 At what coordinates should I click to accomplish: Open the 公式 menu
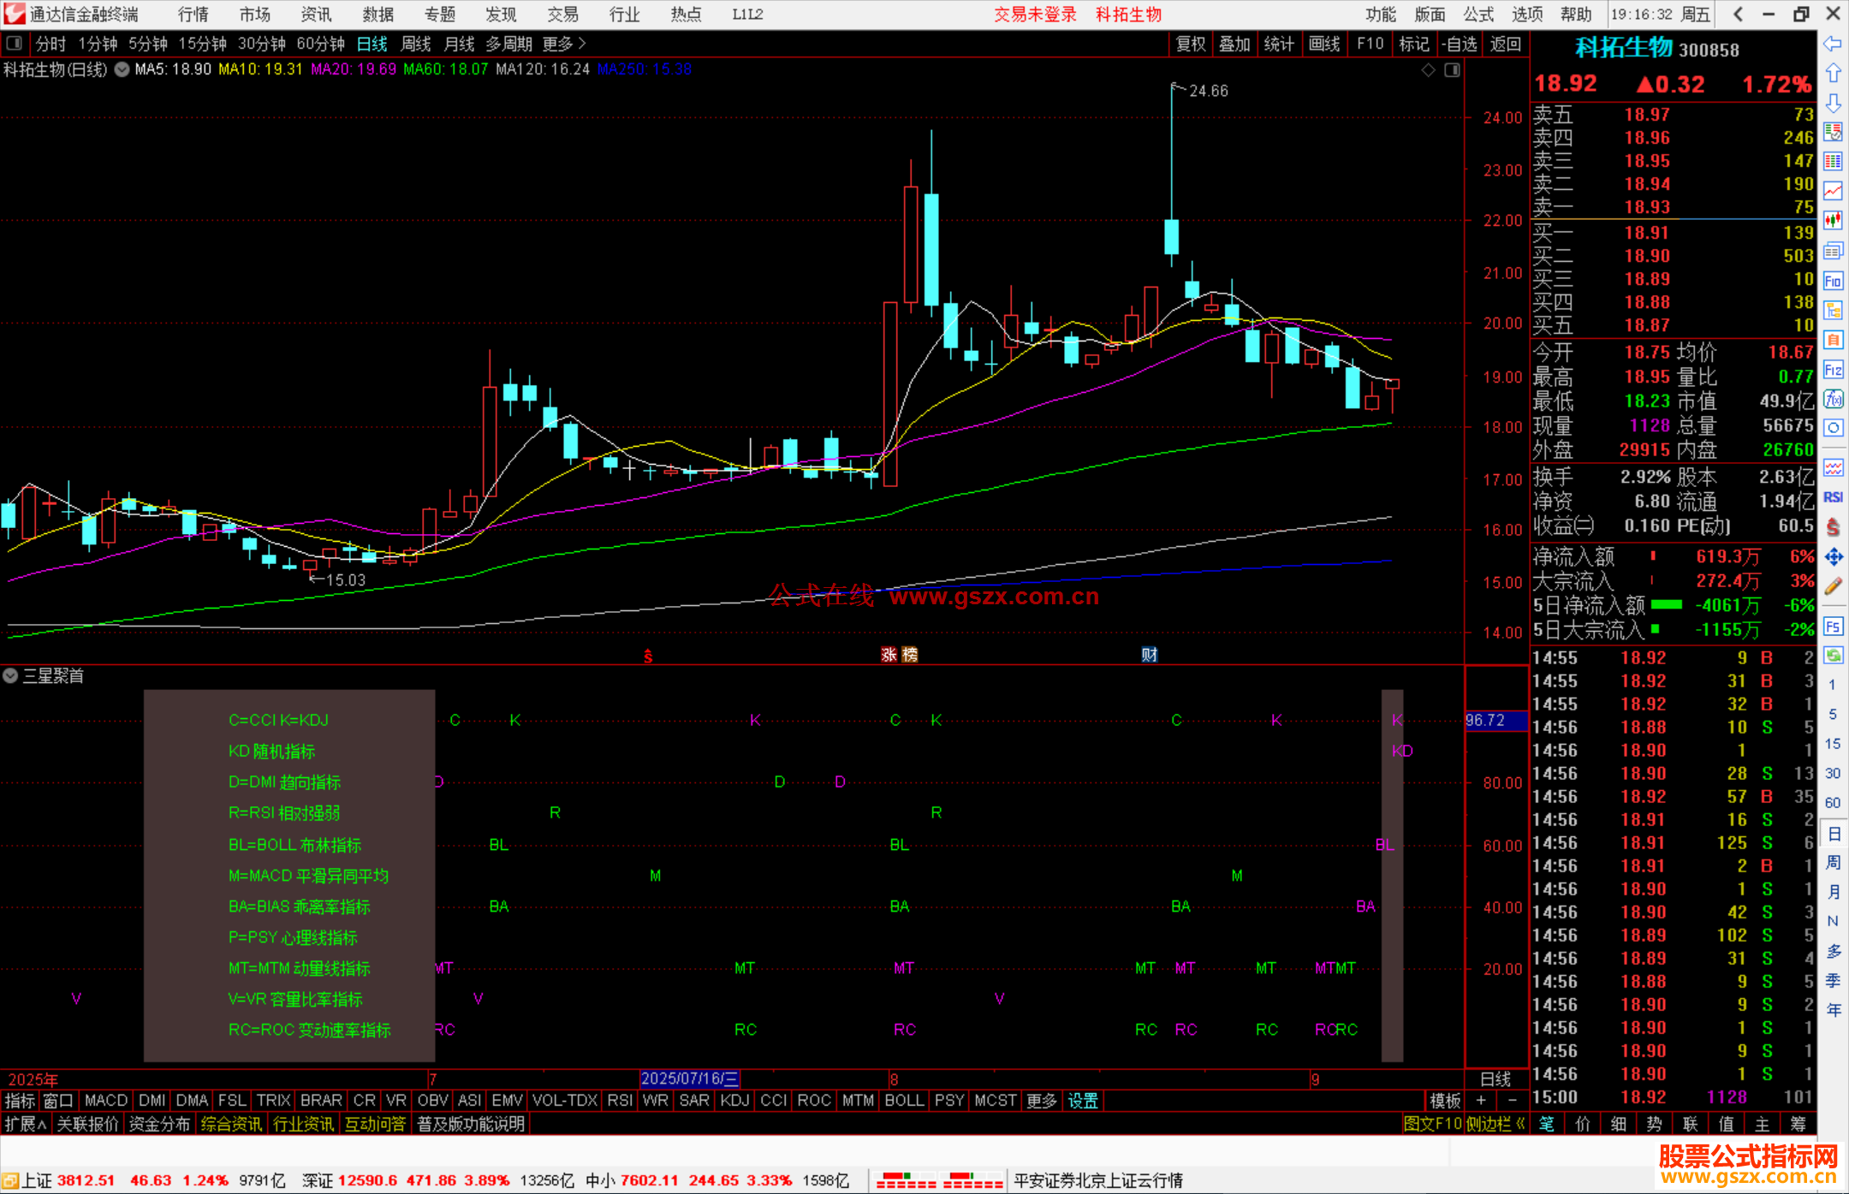click(x=1478, y=14)
